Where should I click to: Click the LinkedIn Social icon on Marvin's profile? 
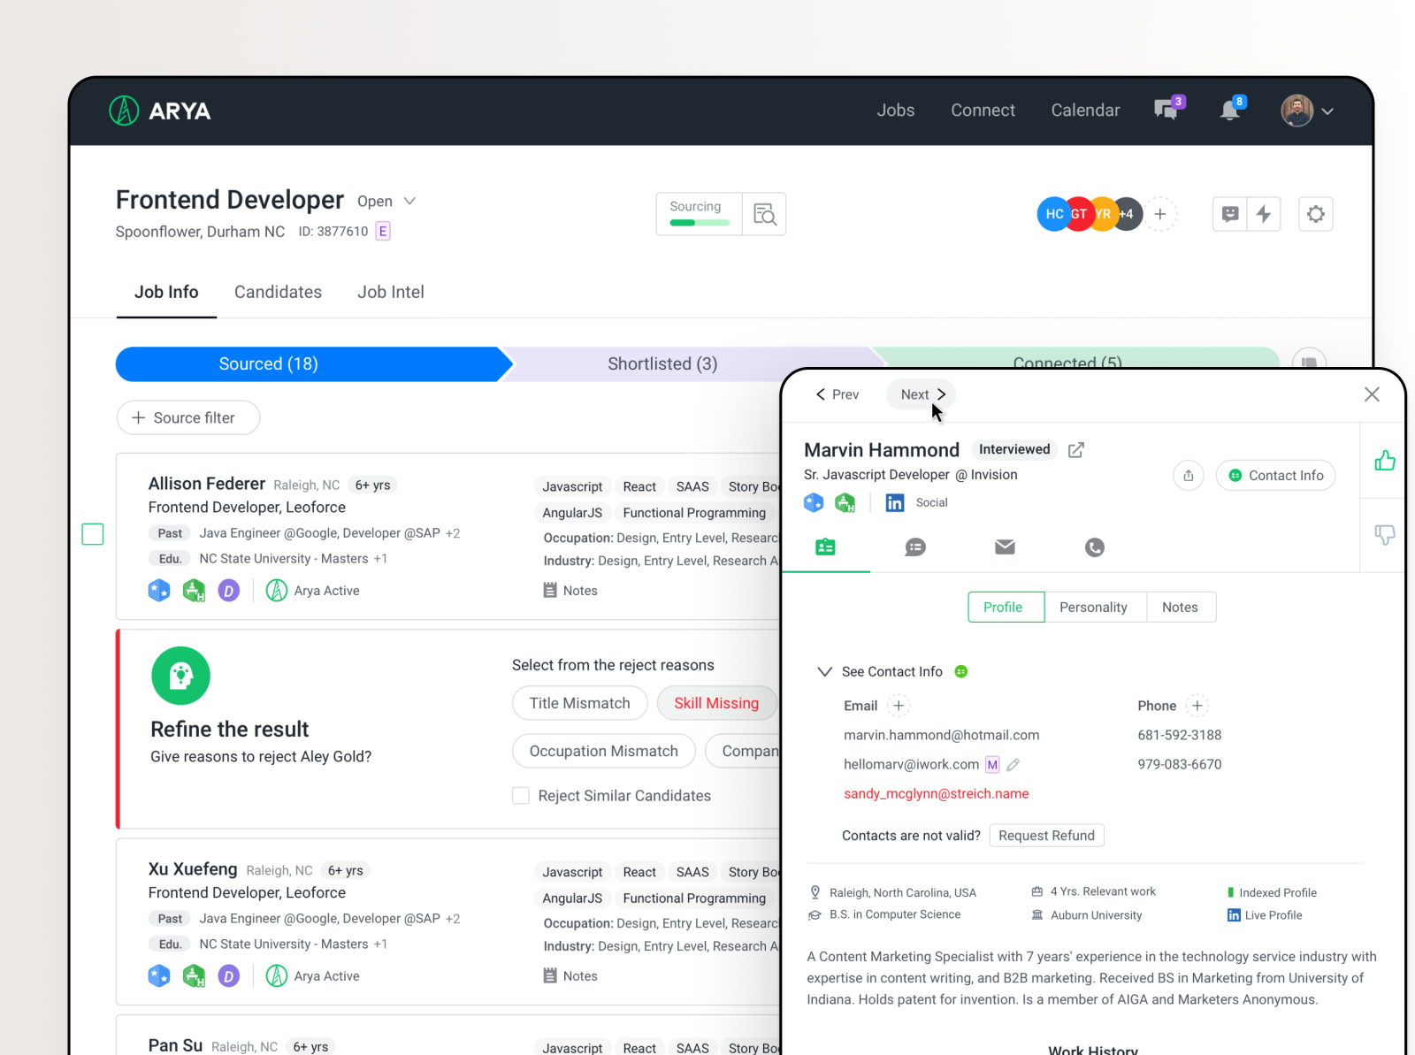tap(894, 502)
